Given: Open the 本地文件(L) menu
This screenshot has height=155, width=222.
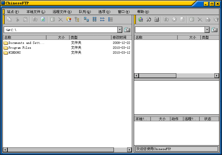Looking at the screenshot, I should [36, 12].
